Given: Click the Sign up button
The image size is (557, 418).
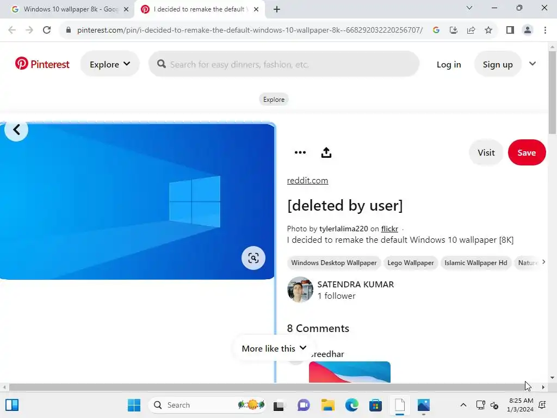Looking at the screenshot, I should pyautogui.click(x=497, y=64).
